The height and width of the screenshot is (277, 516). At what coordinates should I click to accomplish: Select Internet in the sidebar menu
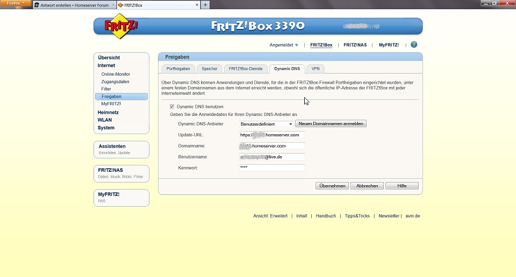pyautogui.click(x=106, y=65)
